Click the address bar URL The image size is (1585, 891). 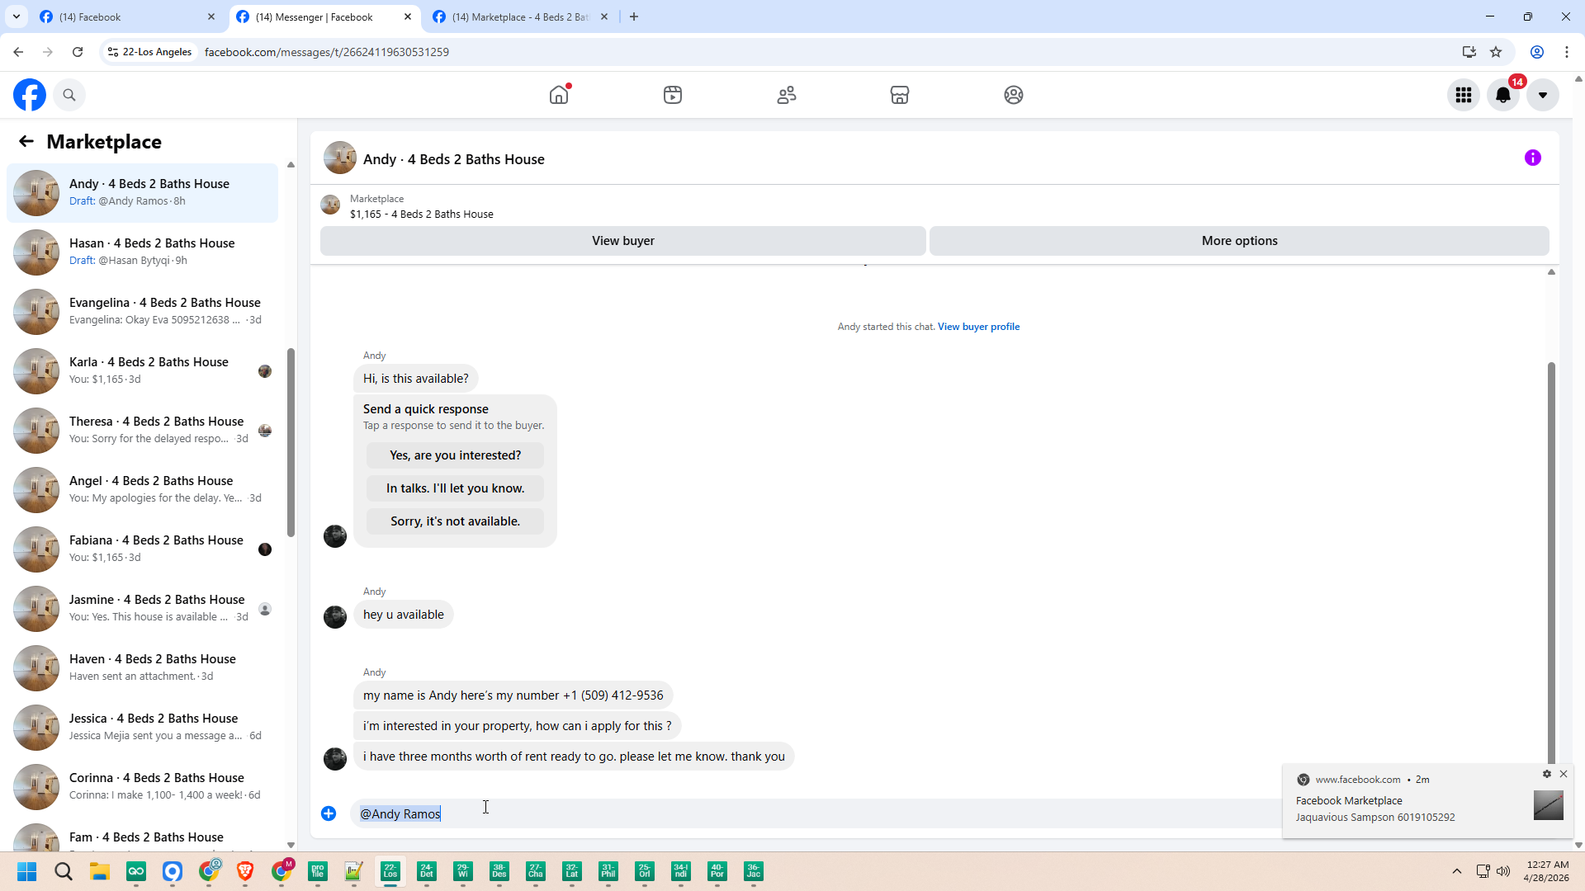click(x=327, y=52)
